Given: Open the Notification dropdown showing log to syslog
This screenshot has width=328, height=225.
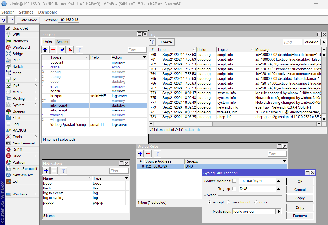Looking at the screenshot, I should (x=279, y=211).
